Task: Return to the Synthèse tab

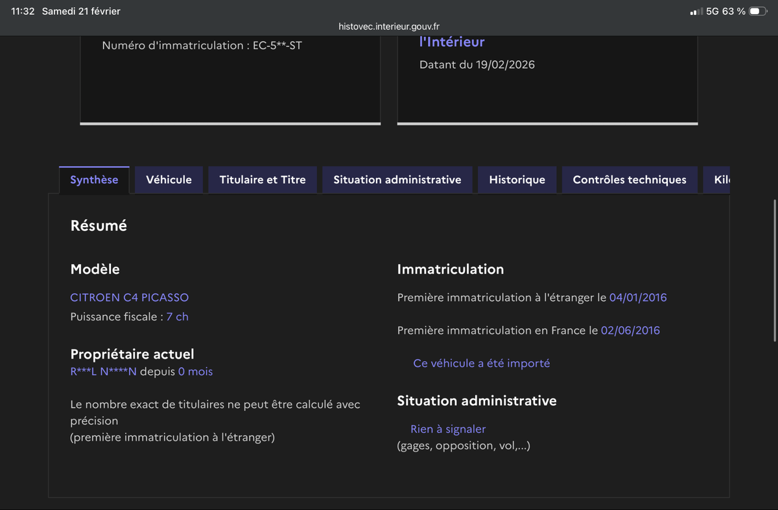Action: [x=94, y=179]
